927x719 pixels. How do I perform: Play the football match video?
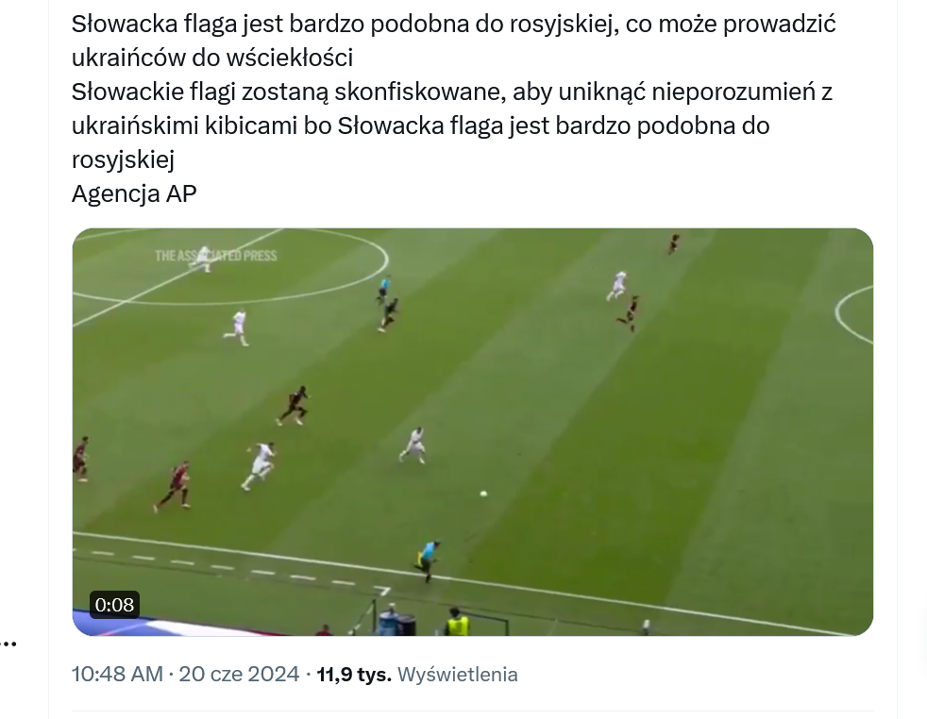tap(472, 432)
